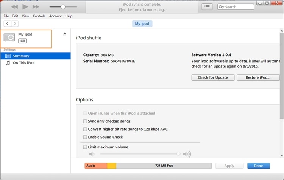This screenshot has width=284, height=180.
Task: Open the Account menu
Action: coord(55,16)
